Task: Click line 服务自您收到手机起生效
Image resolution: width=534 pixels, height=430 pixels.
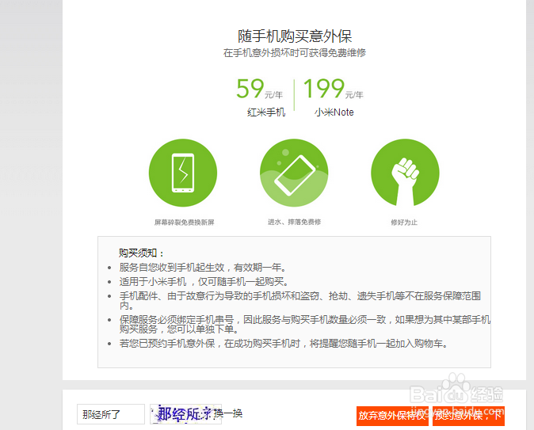Action: click(x=202, y=267)
